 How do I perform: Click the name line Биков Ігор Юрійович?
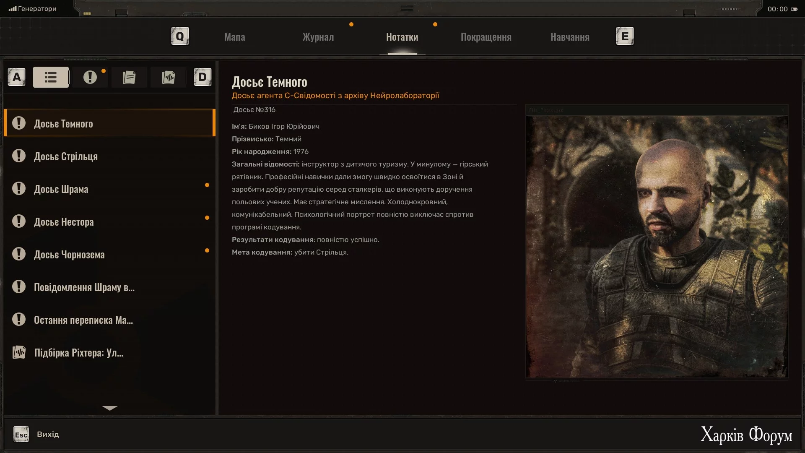pyautogui.click(x=275, y=127)
